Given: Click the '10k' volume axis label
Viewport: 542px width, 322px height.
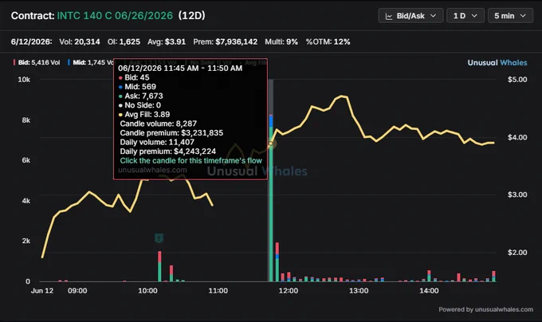Looking at the screenshot, I should [24, 80].
